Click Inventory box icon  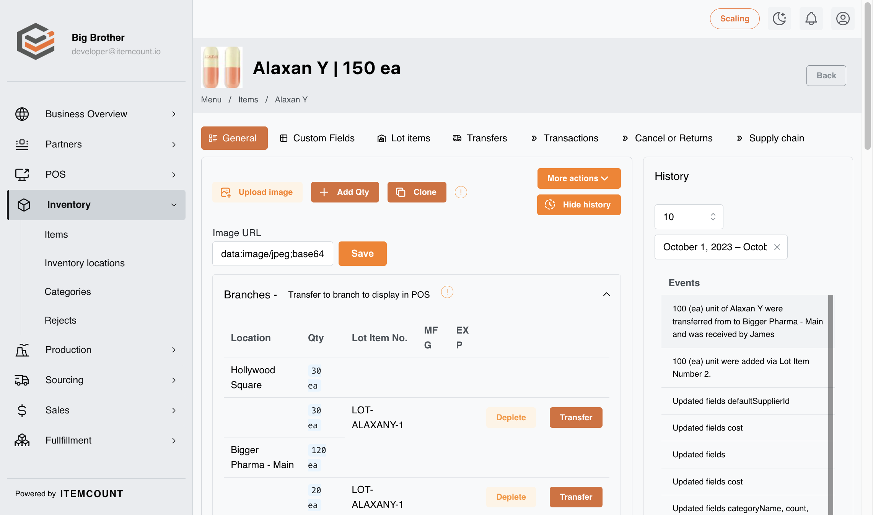click(24, 205)
